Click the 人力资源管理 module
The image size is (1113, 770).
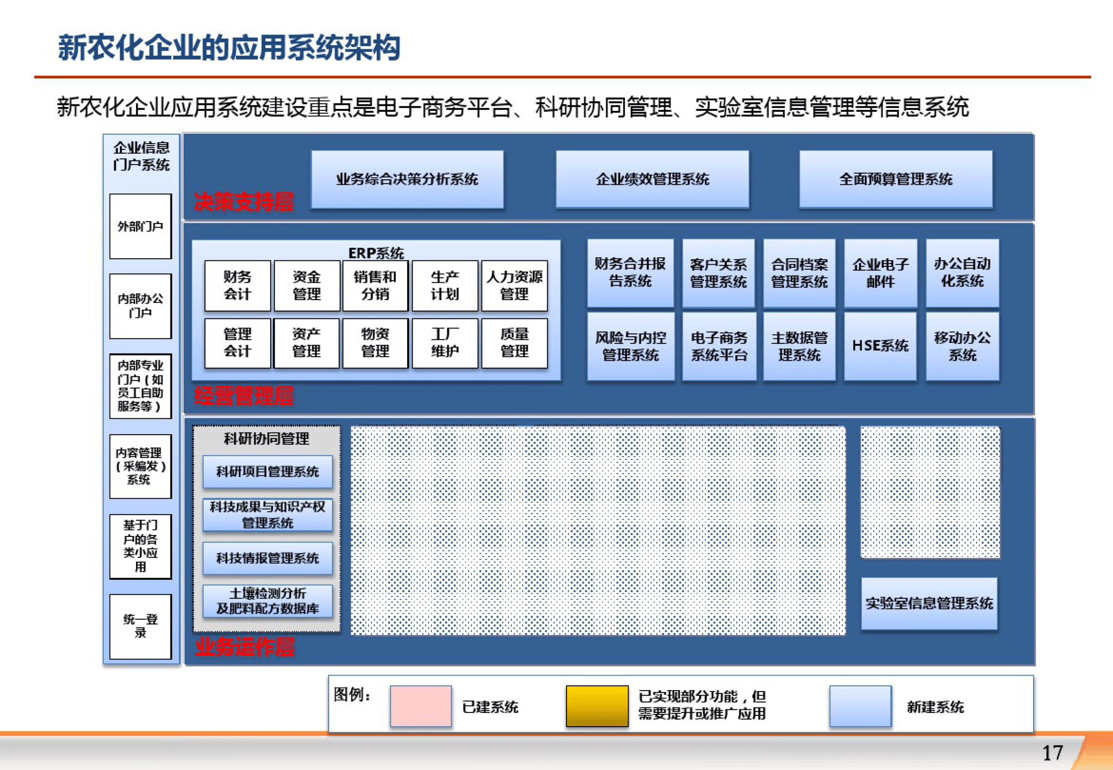click(x=514, y=286)
